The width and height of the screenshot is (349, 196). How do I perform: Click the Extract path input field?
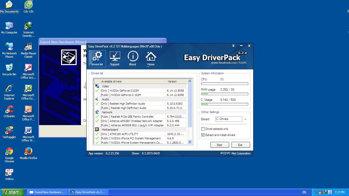point(228,119)
